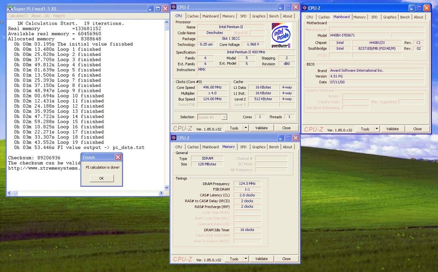The height and width of the screenshot is (272, 438).
Task: Click the Bus Speed value "124.00 MHz"
Action: [x=212, y=99]
